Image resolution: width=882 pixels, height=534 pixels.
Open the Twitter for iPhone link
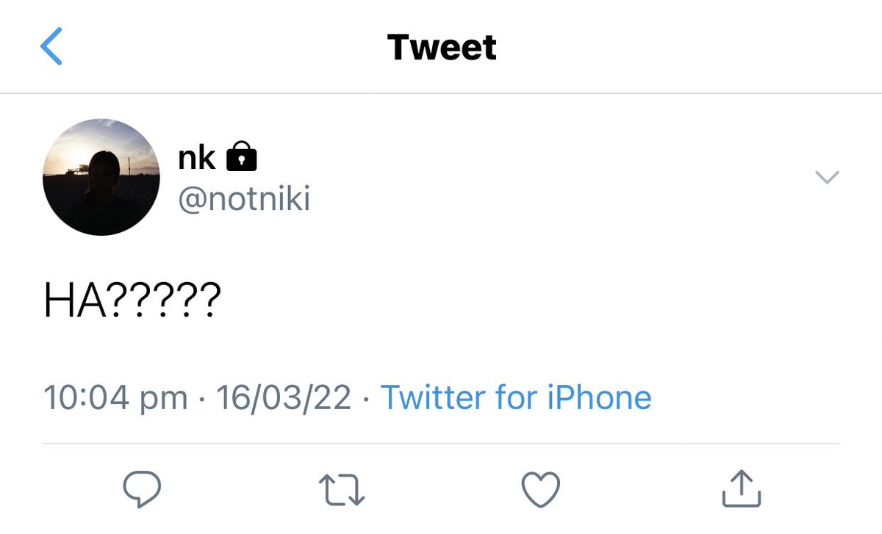516,397
